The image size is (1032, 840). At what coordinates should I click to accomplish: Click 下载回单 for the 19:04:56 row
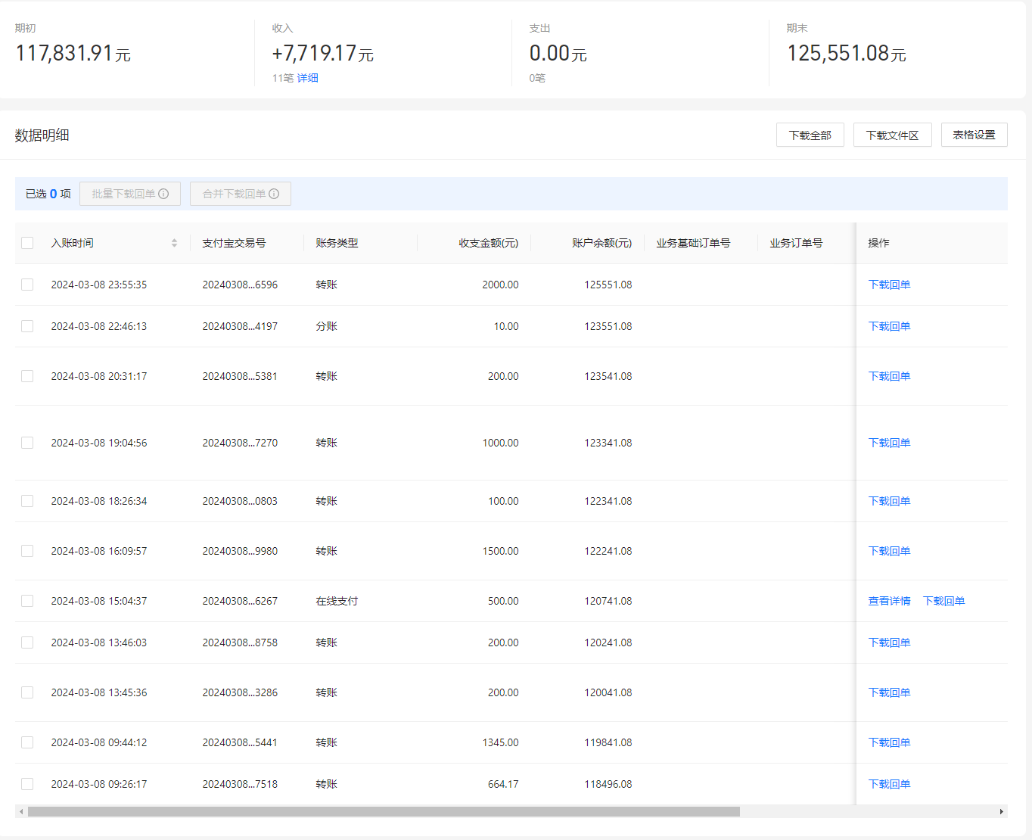coord(889,443)
